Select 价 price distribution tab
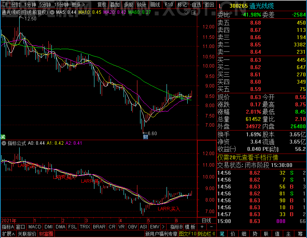Image resolution: width=307 pixels, height=238 pixels. tap(233, 234)
